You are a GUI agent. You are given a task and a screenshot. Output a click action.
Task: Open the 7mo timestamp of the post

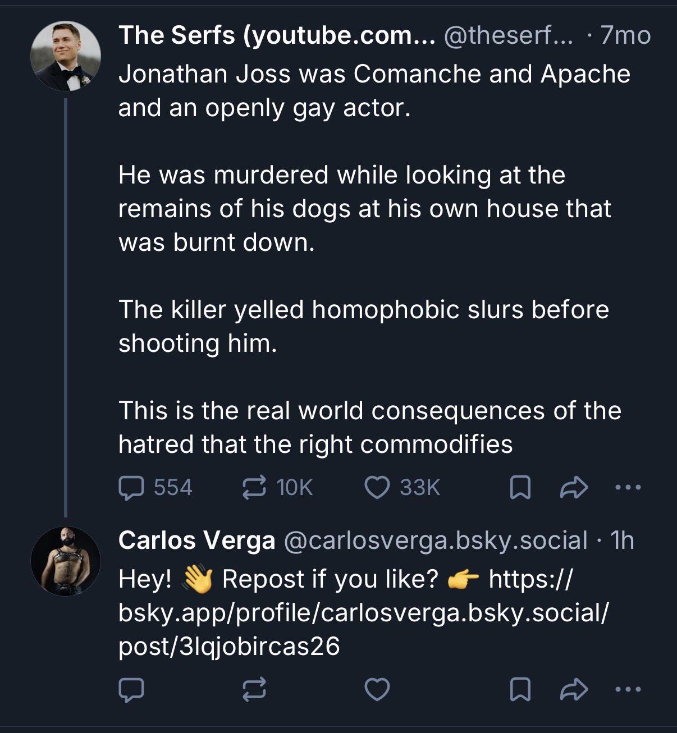tap(625, 36)
